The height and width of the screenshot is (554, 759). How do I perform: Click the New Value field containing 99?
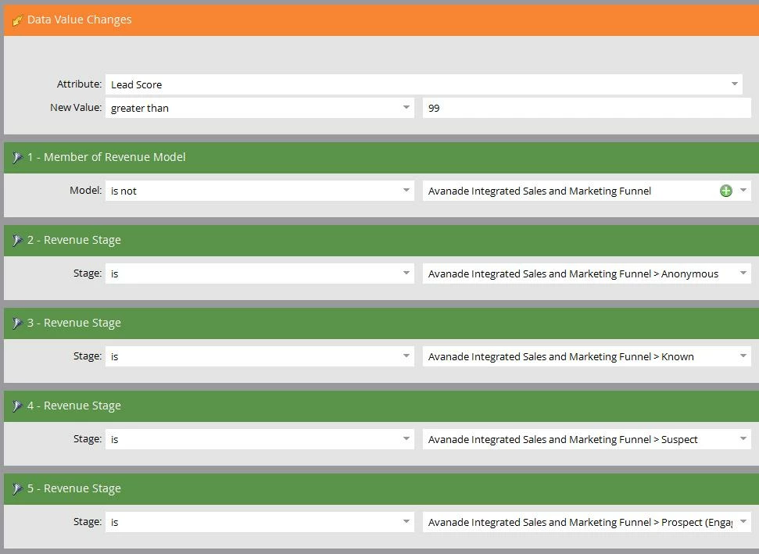click(x=587, y=108)
